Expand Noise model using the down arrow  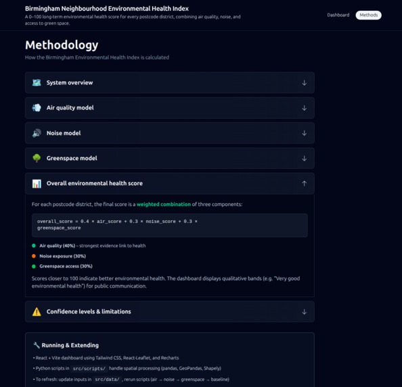pos(304,133)
